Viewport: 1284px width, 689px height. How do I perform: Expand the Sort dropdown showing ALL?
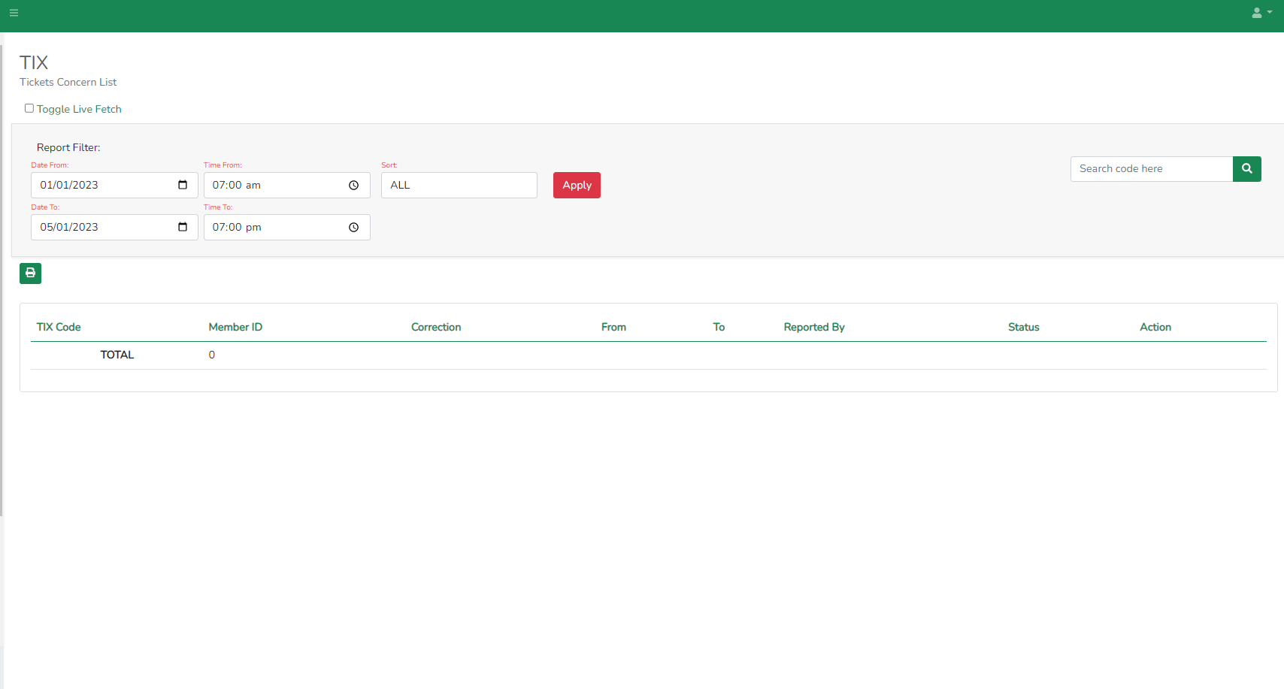tap(459, 186)
